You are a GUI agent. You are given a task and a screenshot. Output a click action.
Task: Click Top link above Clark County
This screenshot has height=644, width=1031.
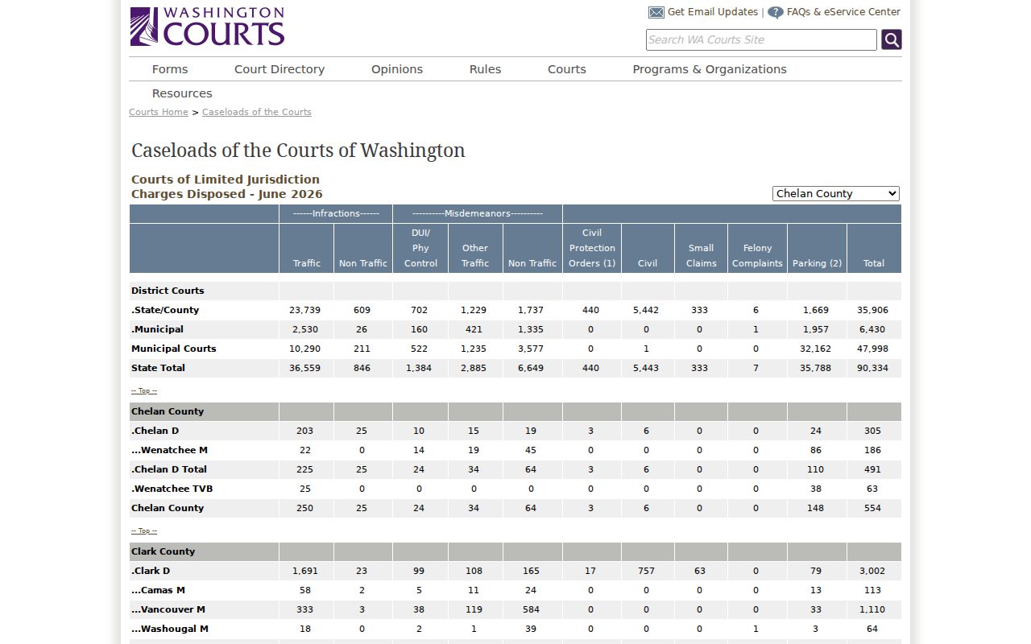[144, 530]
